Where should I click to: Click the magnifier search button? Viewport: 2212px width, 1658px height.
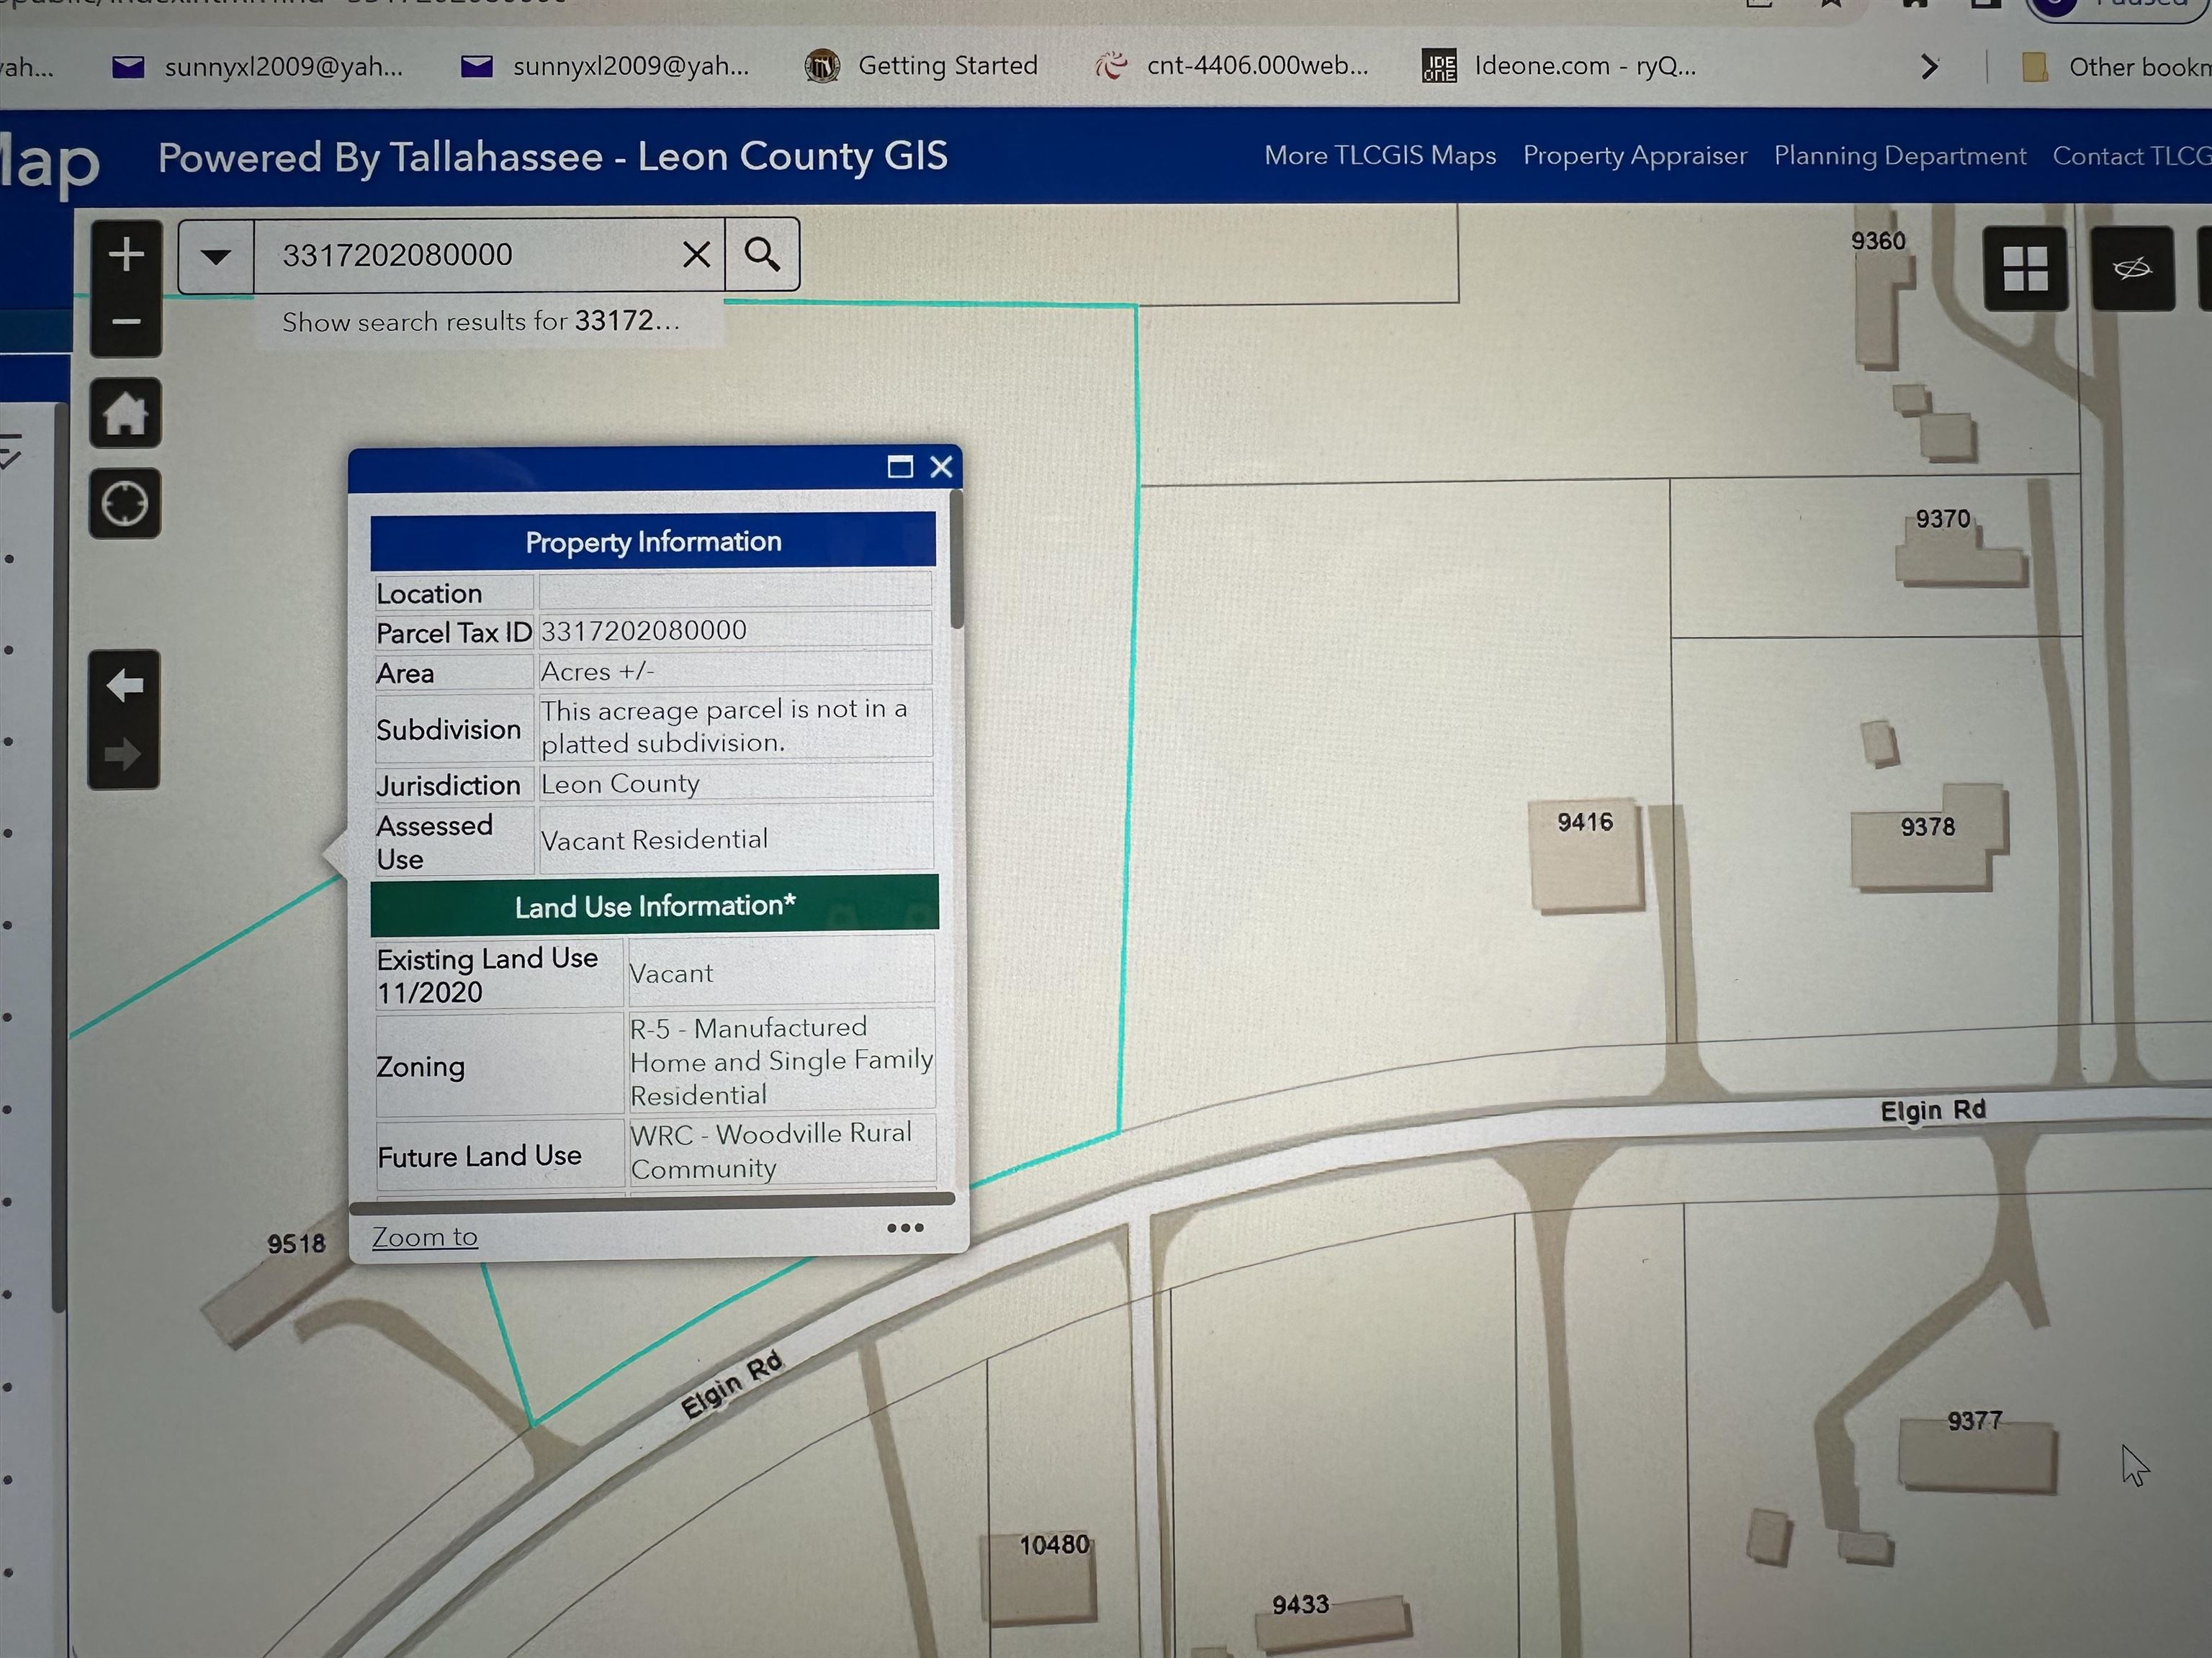tap(762, 255)
